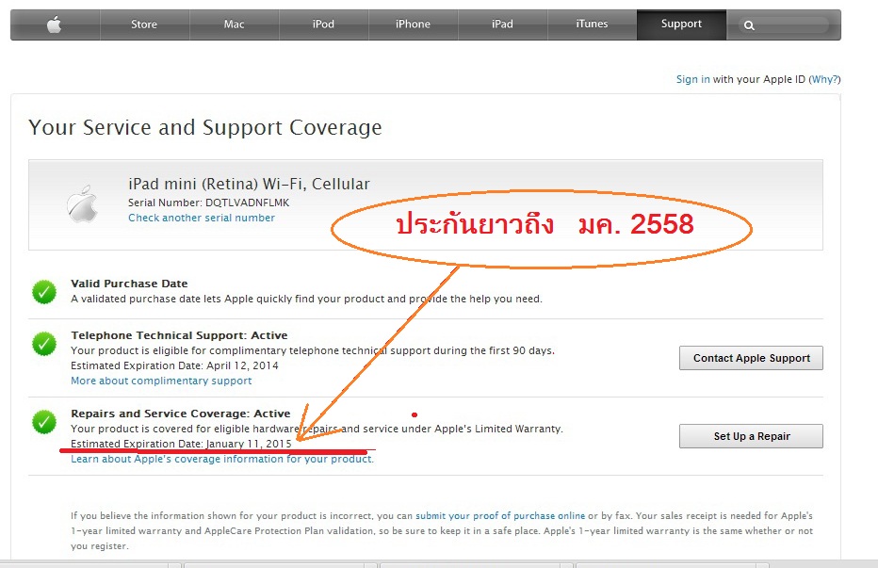Select the Support tab
This screenshot has width=878, height=568.
[x=681, y=24]
